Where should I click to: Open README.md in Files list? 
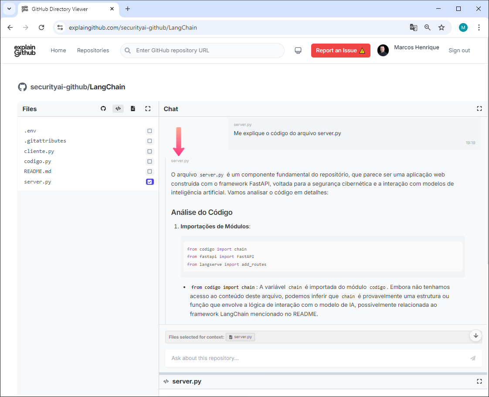point(38,172)
